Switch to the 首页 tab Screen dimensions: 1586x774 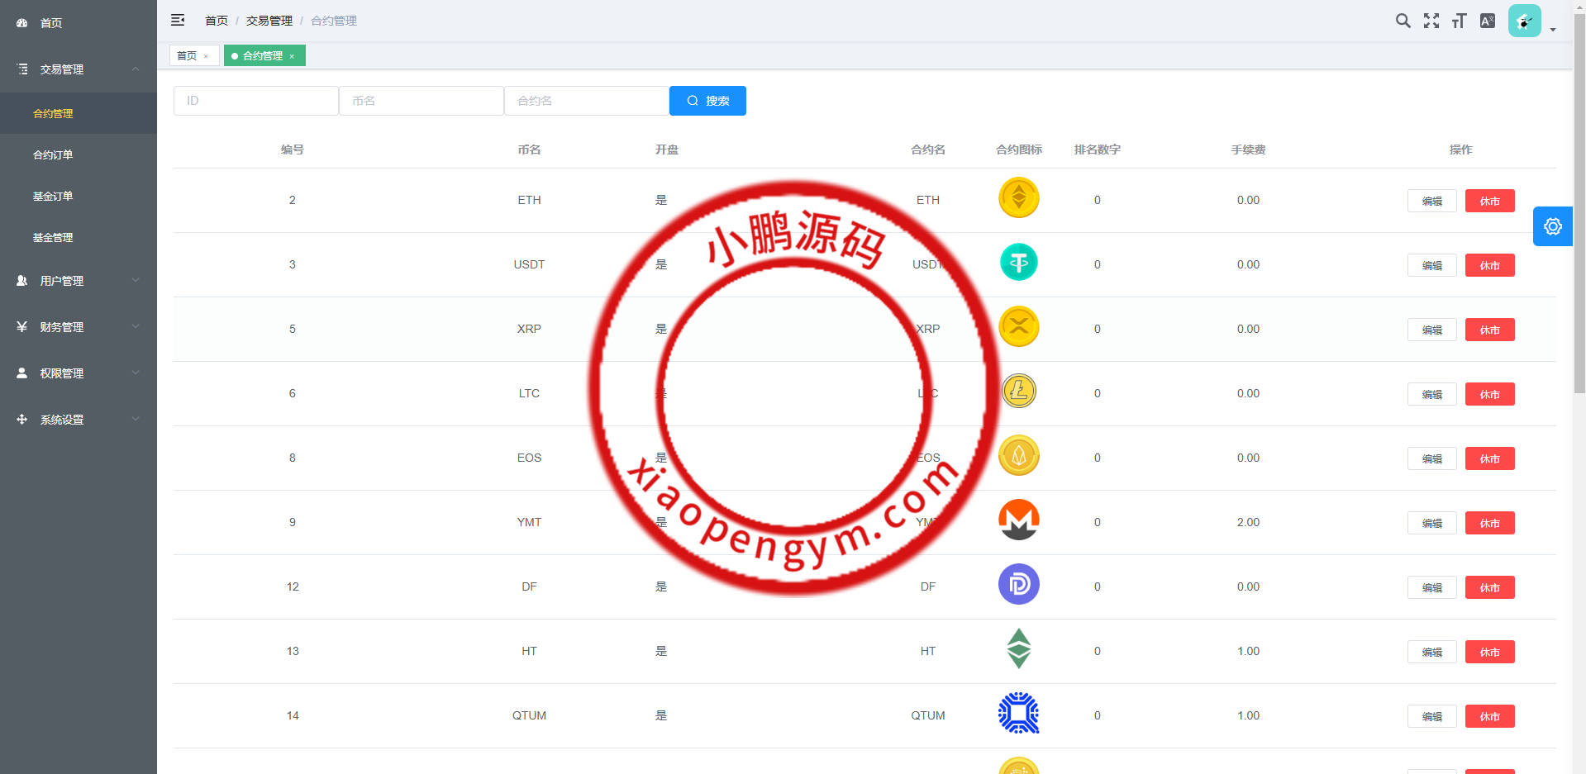(188, 55)
